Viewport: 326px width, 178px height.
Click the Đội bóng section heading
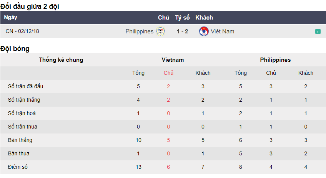[x=15, y=49]
